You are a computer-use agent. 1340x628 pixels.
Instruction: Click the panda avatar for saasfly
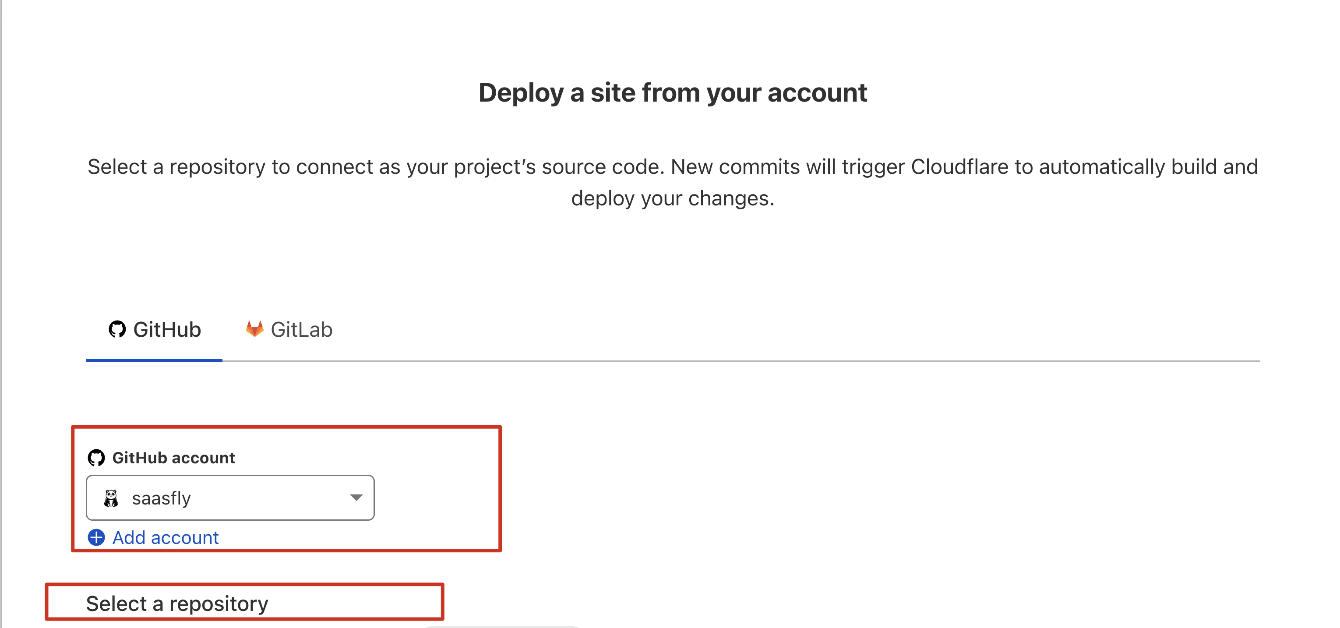(x=111, y=498)
